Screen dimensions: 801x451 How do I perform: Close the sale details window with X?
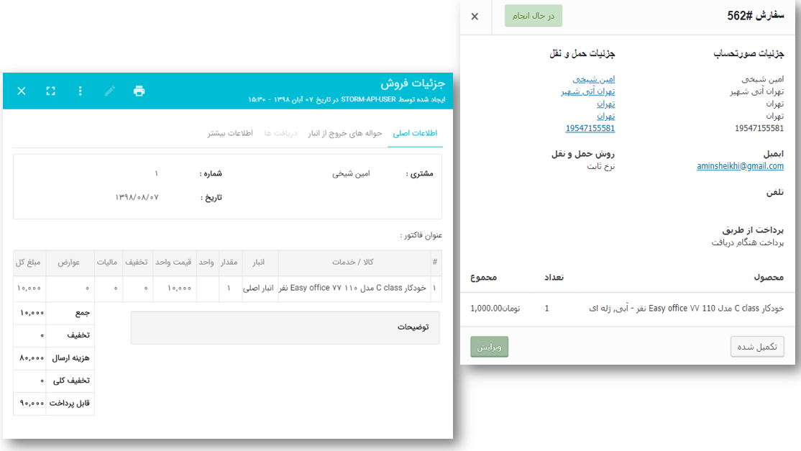[22, 91]
